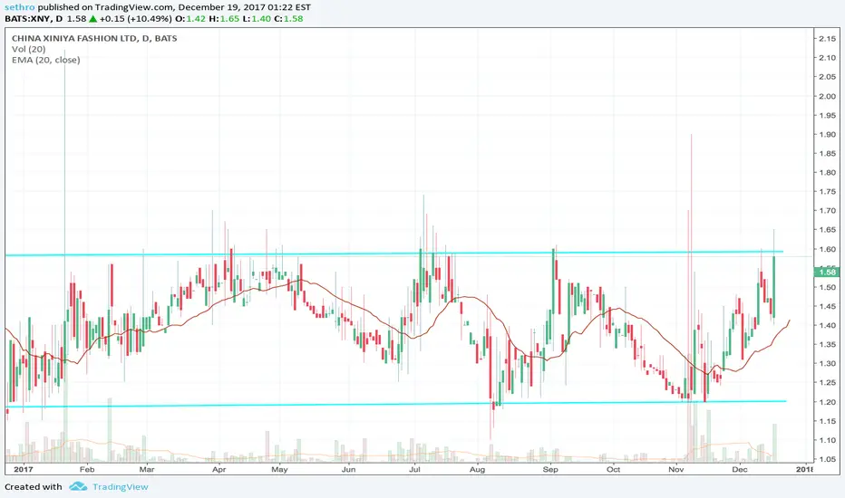Viewport: 845px width, 498px height.
Task: Click the Sep label on time axis
Action: click(x=550, y=469)
